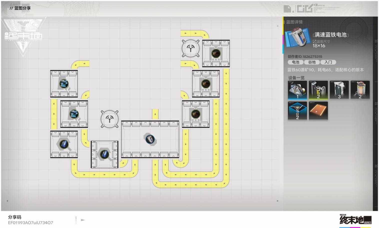
Task: Select the 谷地 tag
Action: tap(312, 62)
